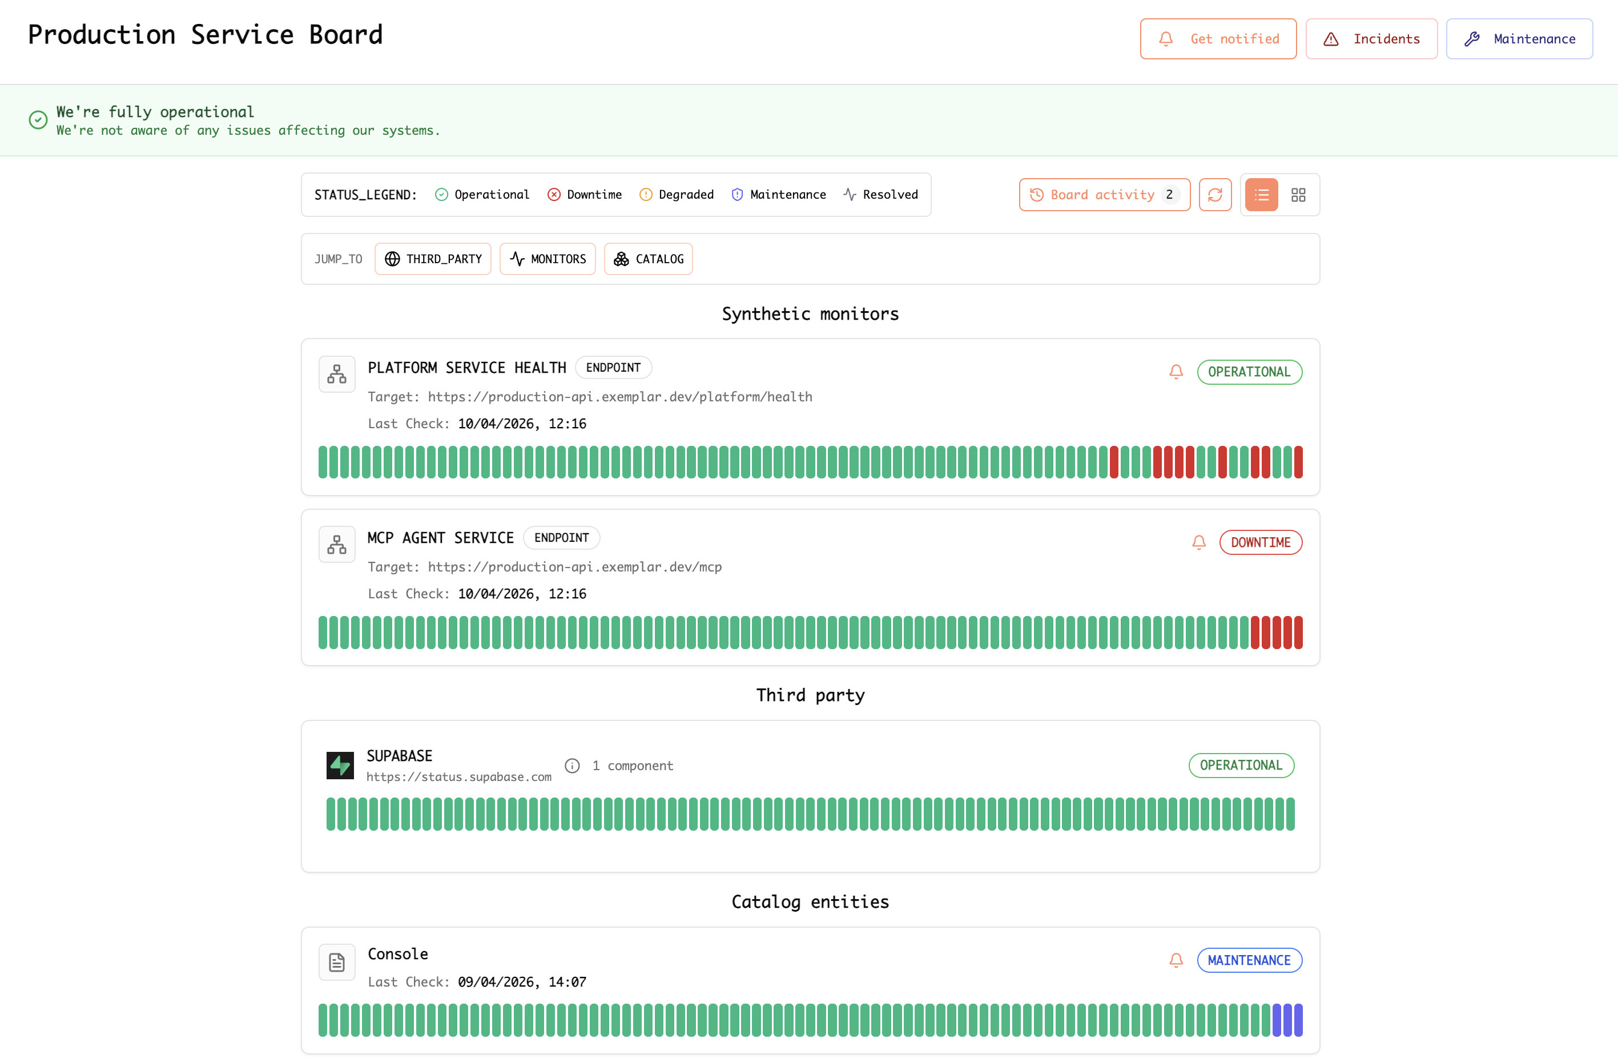Click bell icon for Platform Service Health

(1176, 372)
